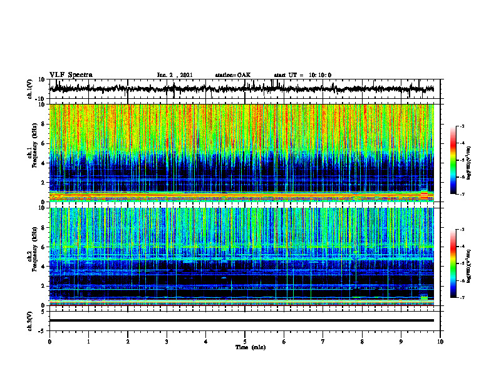The image size is (496, 383).
Task: Click the ch.1 voltage waveform trace
Action: (x=241, y=89)
